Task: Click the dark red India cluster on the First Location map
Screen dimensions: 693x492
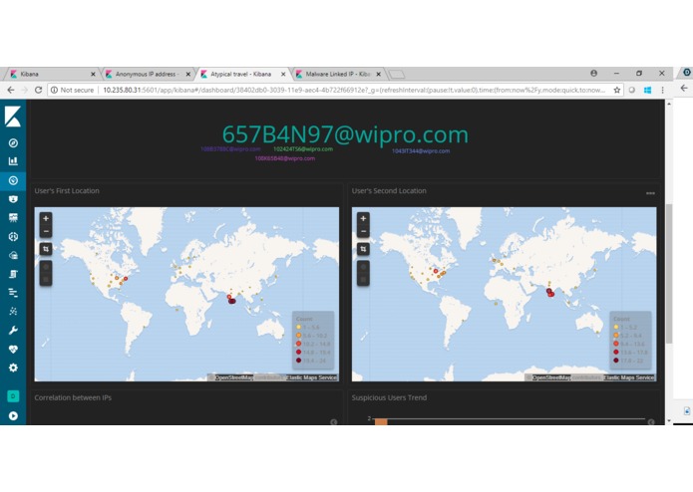Action: pos(231,301)
